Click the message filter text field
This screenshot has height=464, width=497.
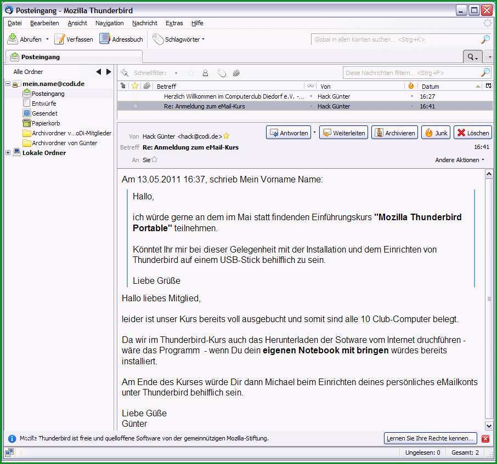point(412,73)
